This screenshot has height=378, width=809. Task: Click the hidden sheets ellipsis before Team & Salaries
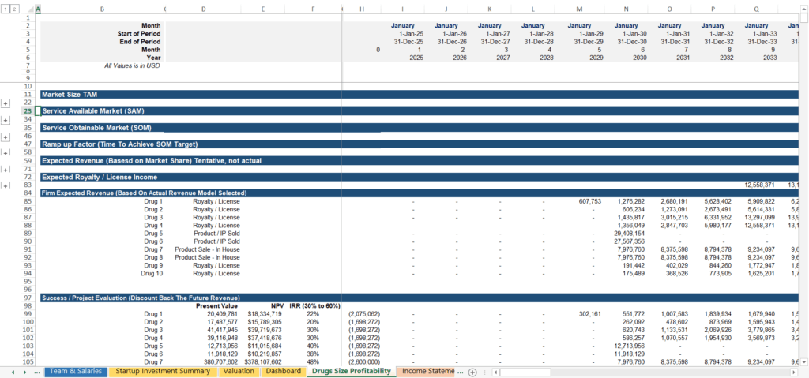[37, 372]
